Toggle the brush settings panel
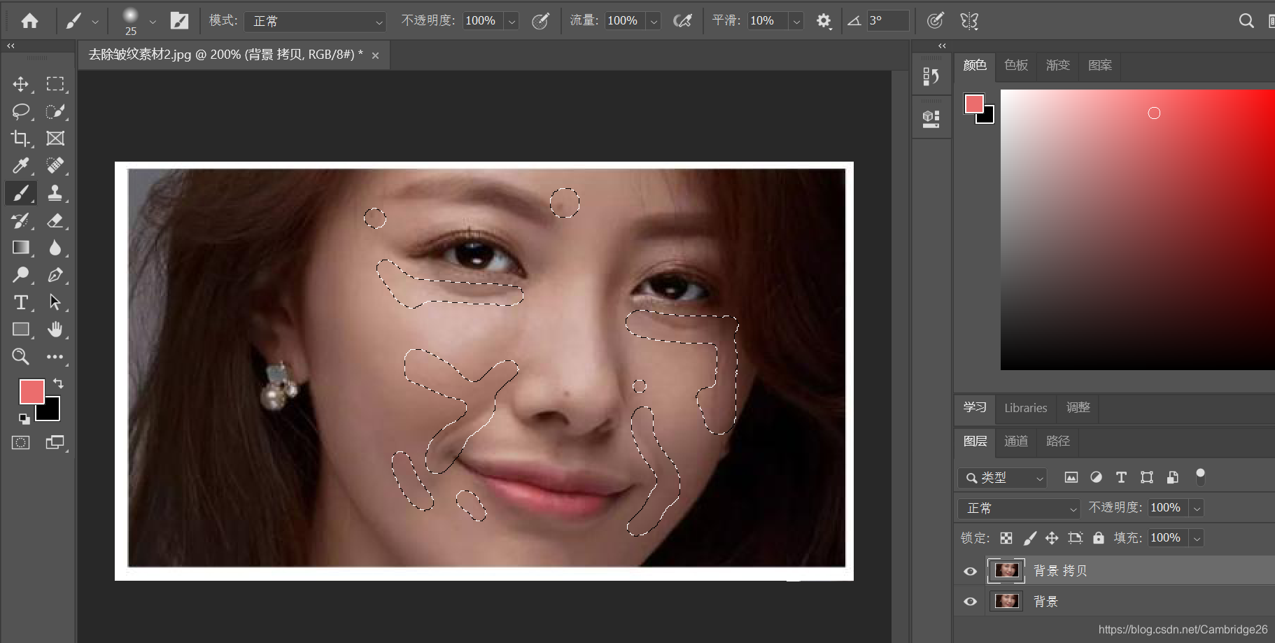 point(179,21)
